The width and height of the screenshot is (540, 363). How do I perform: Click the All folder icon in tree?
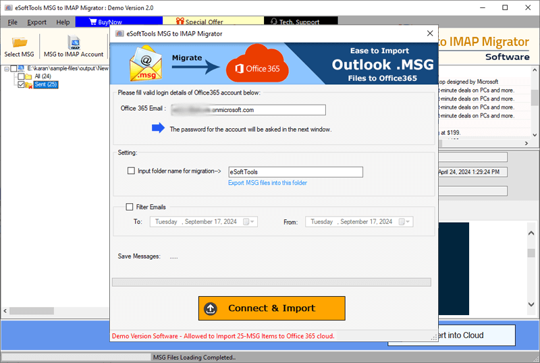pos(28,76)
